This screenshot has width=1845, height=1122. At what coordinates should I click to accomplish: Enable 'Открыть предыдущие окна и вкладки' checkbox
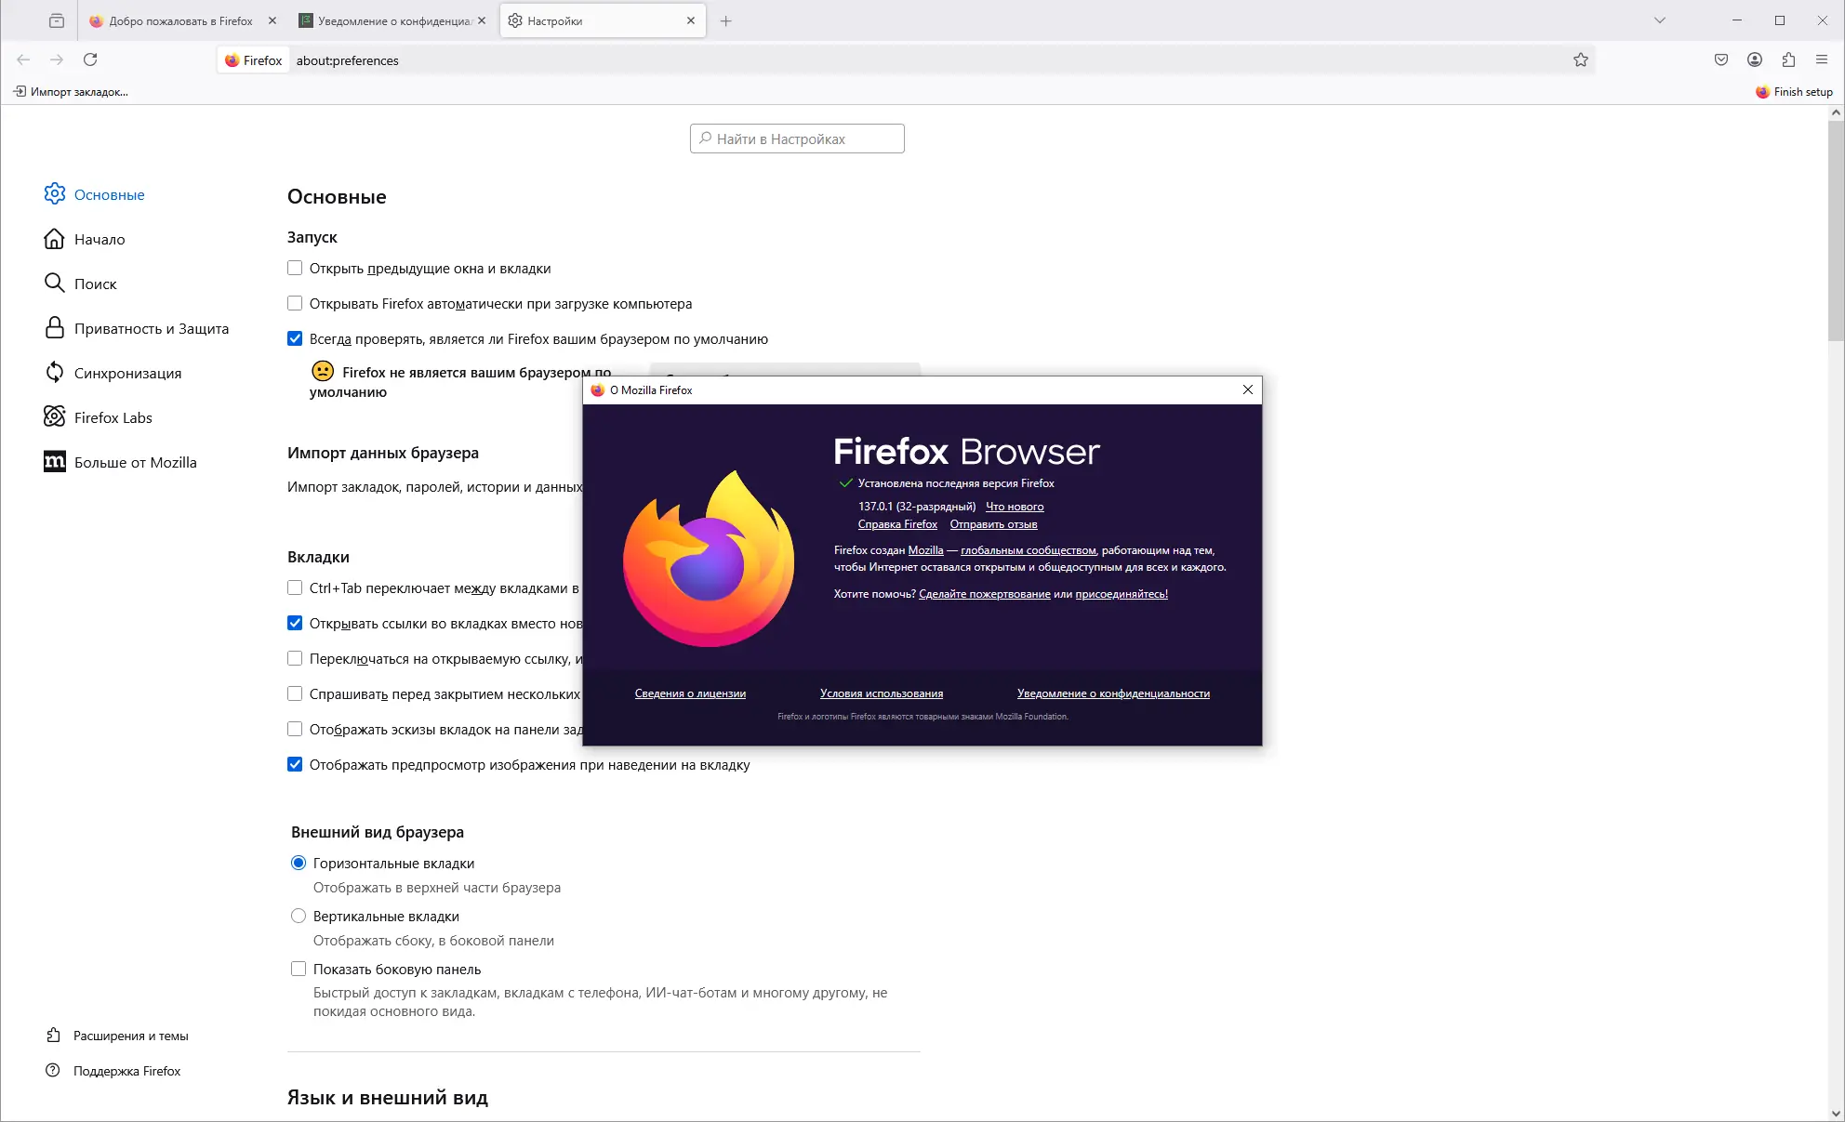click(x=295, y=268)
